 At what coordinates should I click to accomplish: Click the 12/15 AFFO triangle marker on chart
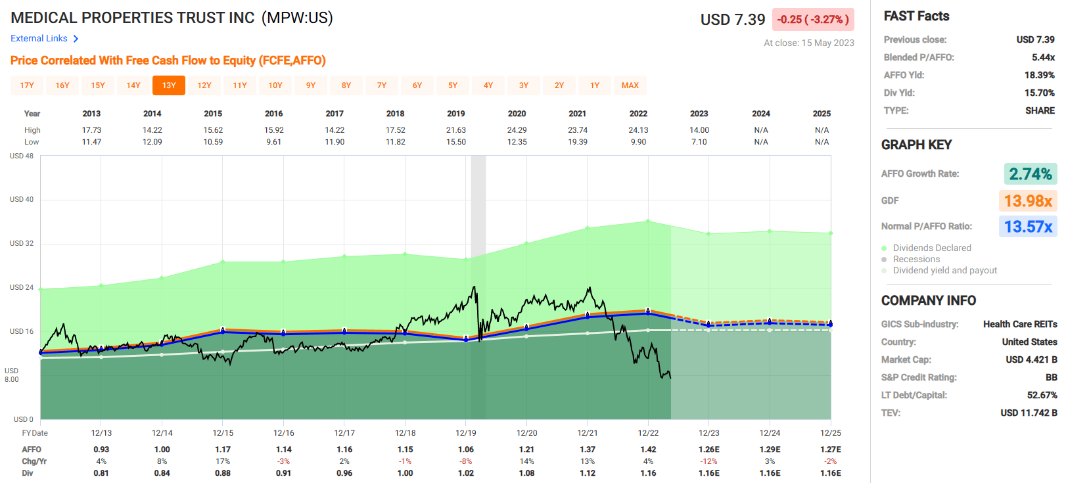pos(223,330)
